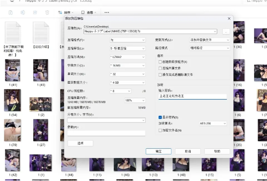Screen dimensions: 267x181
Task: Click the 分卷大小 split volume field
Action: point(107,120)
